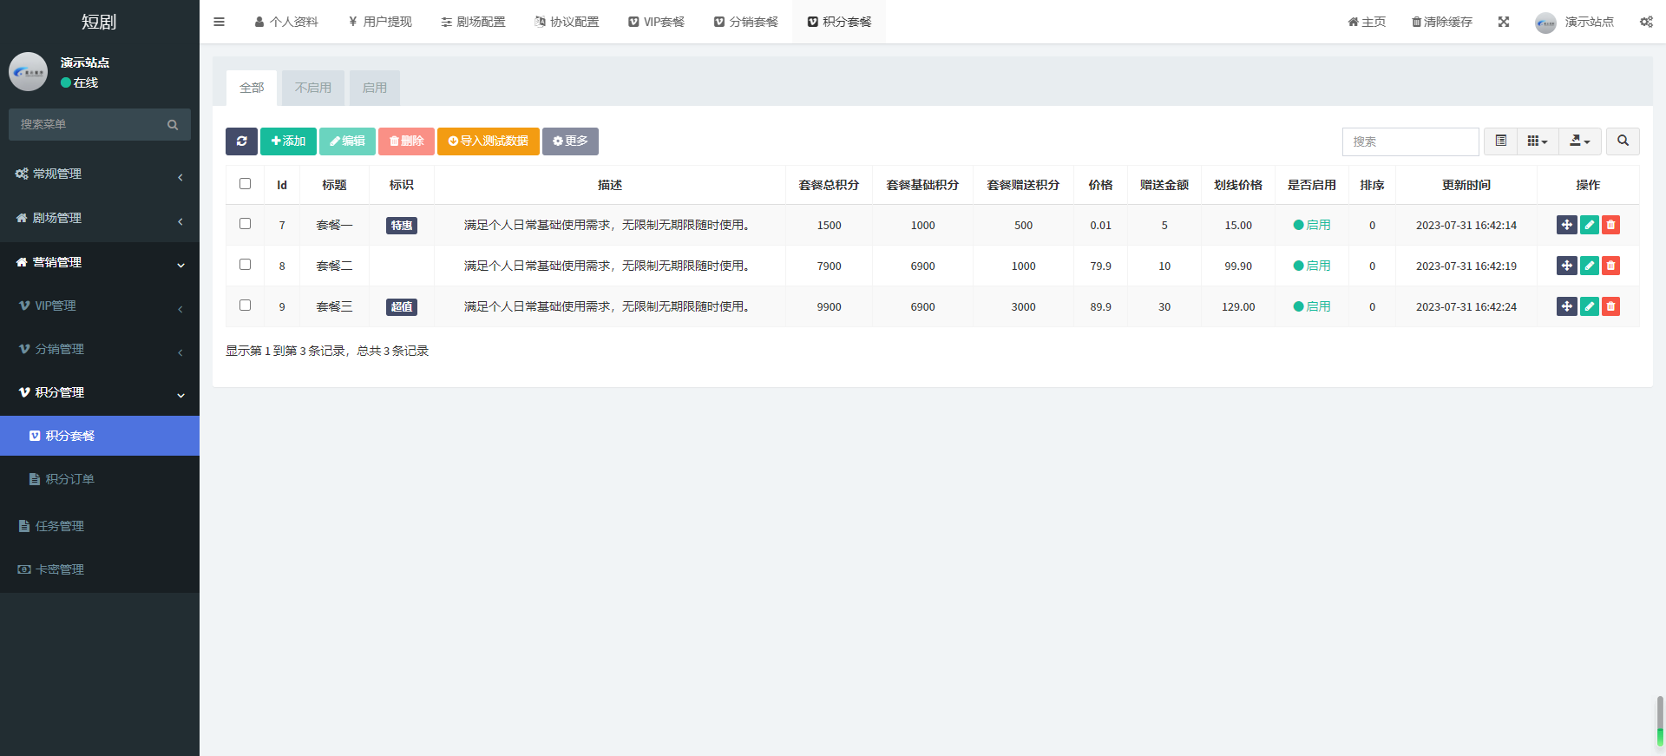Switch to the VIP套餐 top tab
The width and height of the screenshot is (1666, 756).
coord(656,22)
